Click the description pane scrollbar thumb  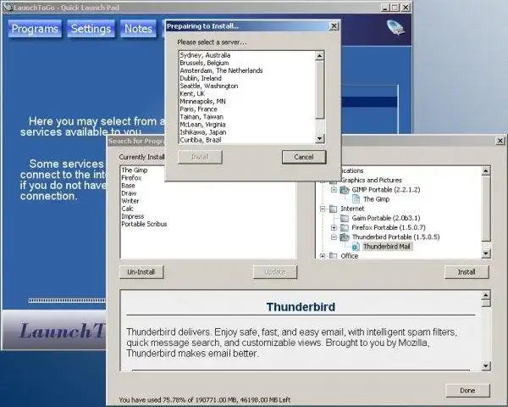coord(486,304)
